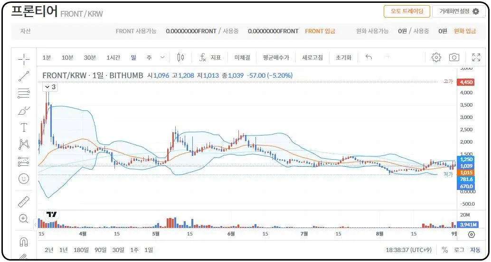Click the 초기화 reset button
This screenshot has width=491, height=262.
coord(343,57)
